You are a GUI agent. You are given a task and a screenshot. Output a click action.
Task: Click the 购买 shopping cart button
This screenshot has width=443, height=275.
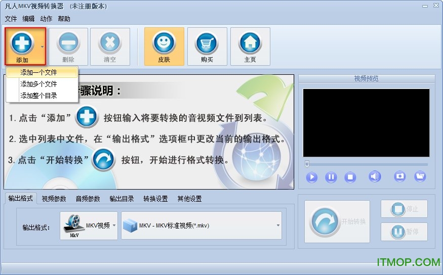207,47
